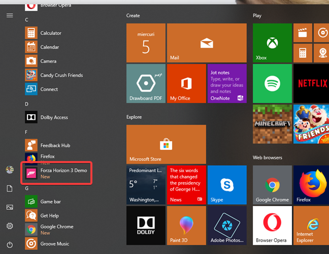329x254 pixels.
Task: Select the Play group title
Action: coord(257,16)
